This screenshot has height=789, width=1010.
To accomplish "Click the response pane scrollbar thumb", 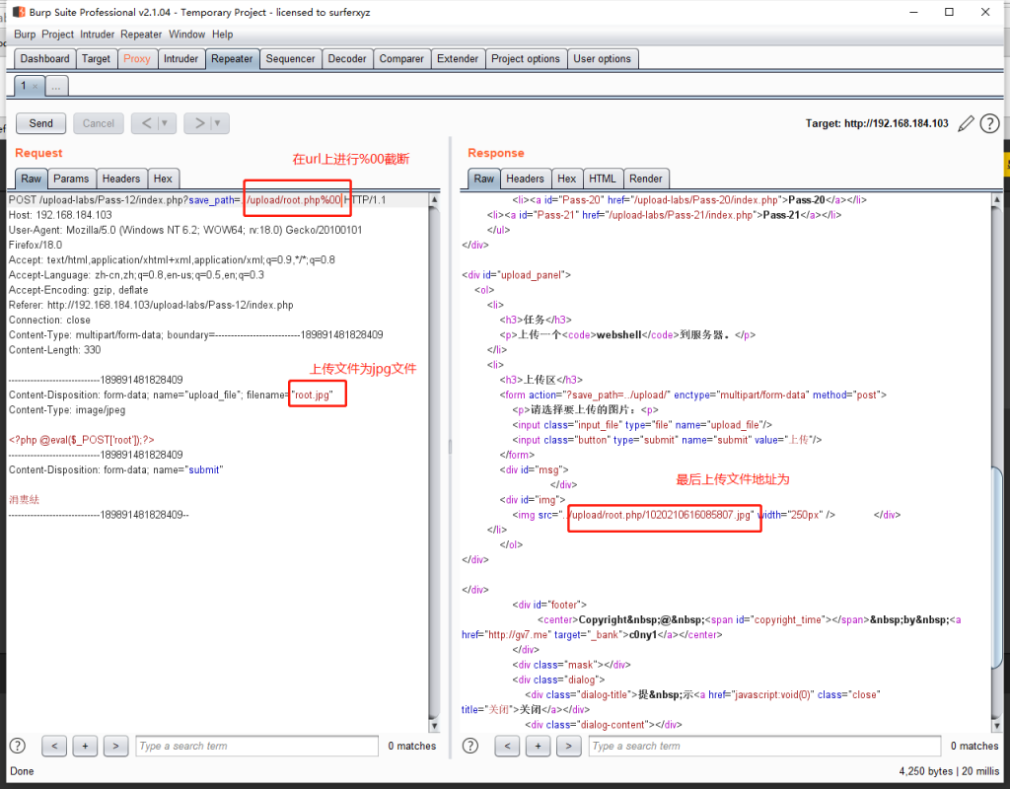I will [997, 567].
